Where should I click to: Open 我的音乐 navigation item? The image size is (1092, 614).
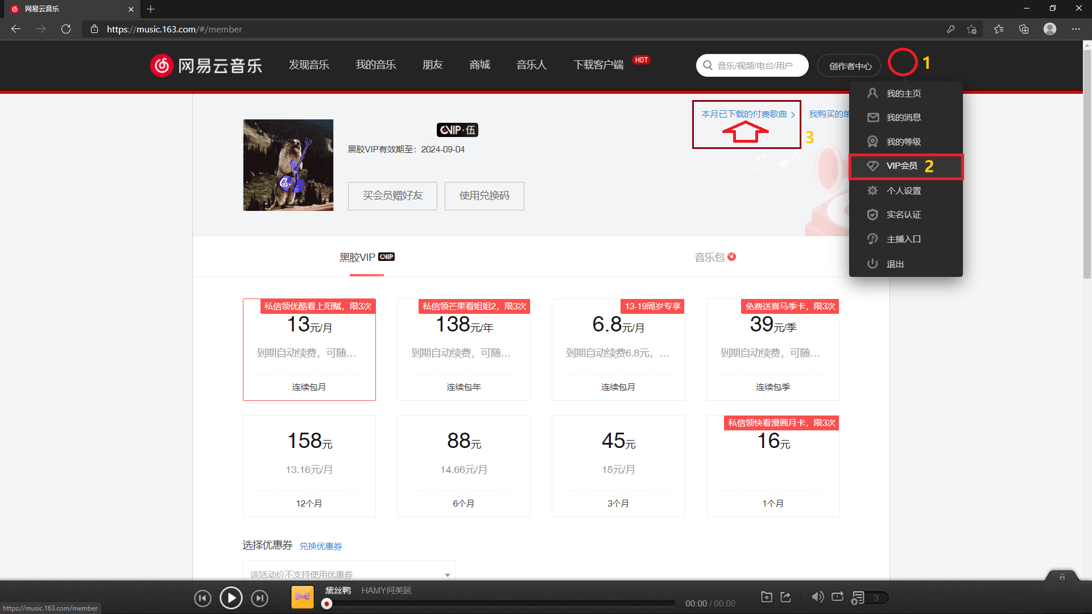[376, 65]
